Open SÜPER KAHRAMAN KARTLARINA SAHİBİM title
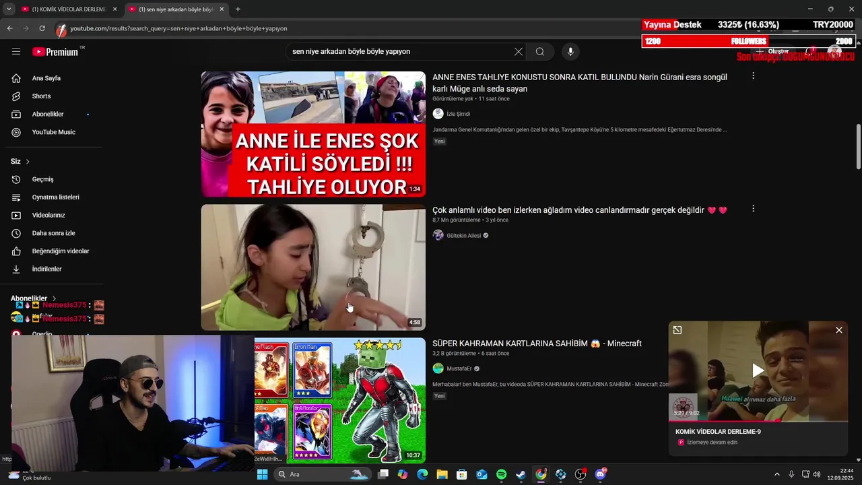The width and height of the screenshot is (862, 485). click(x=537, y=344)
